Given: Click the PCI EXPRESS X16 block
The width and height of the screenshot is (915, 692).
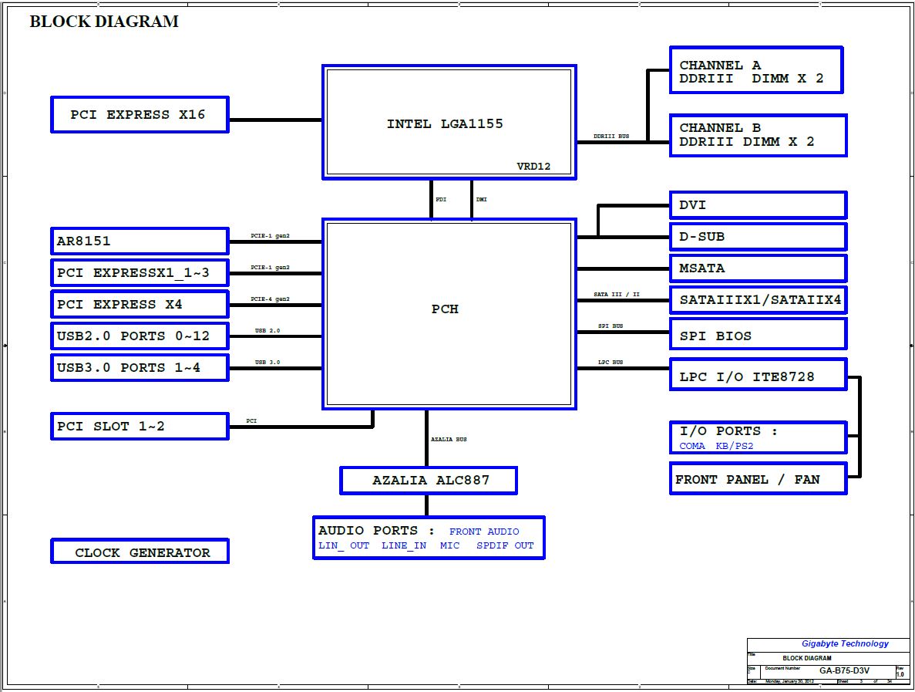Looking at the screenshot, I should [140, 115].
